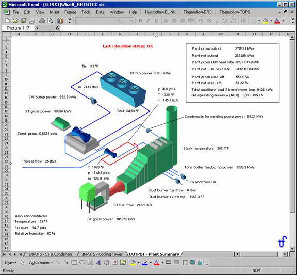Image resolution: width=297 pixels, height=275 pixels.
Task: Click the New workbook icon
Action: click(7, 21)
